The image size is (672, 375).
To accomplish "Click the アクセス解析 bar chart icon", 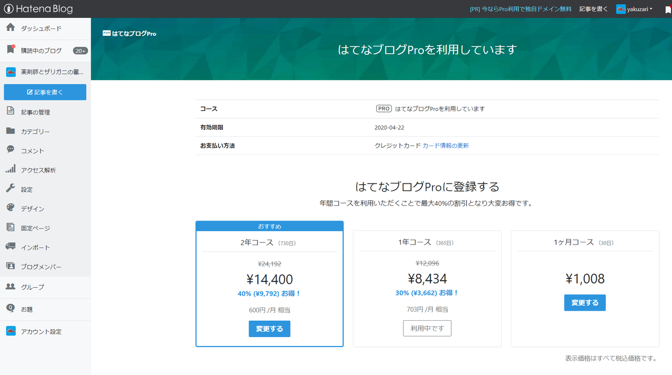I will (x=10, y=169).
